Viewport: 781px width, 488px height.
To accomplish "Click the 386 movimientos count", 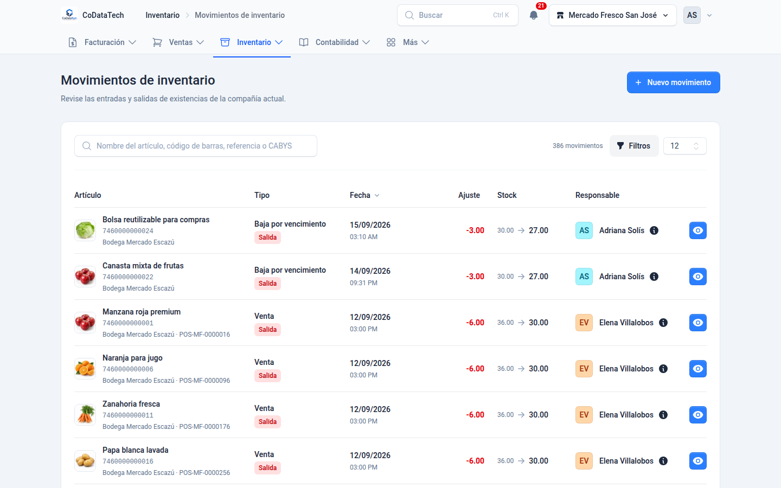I will point(578,146).
